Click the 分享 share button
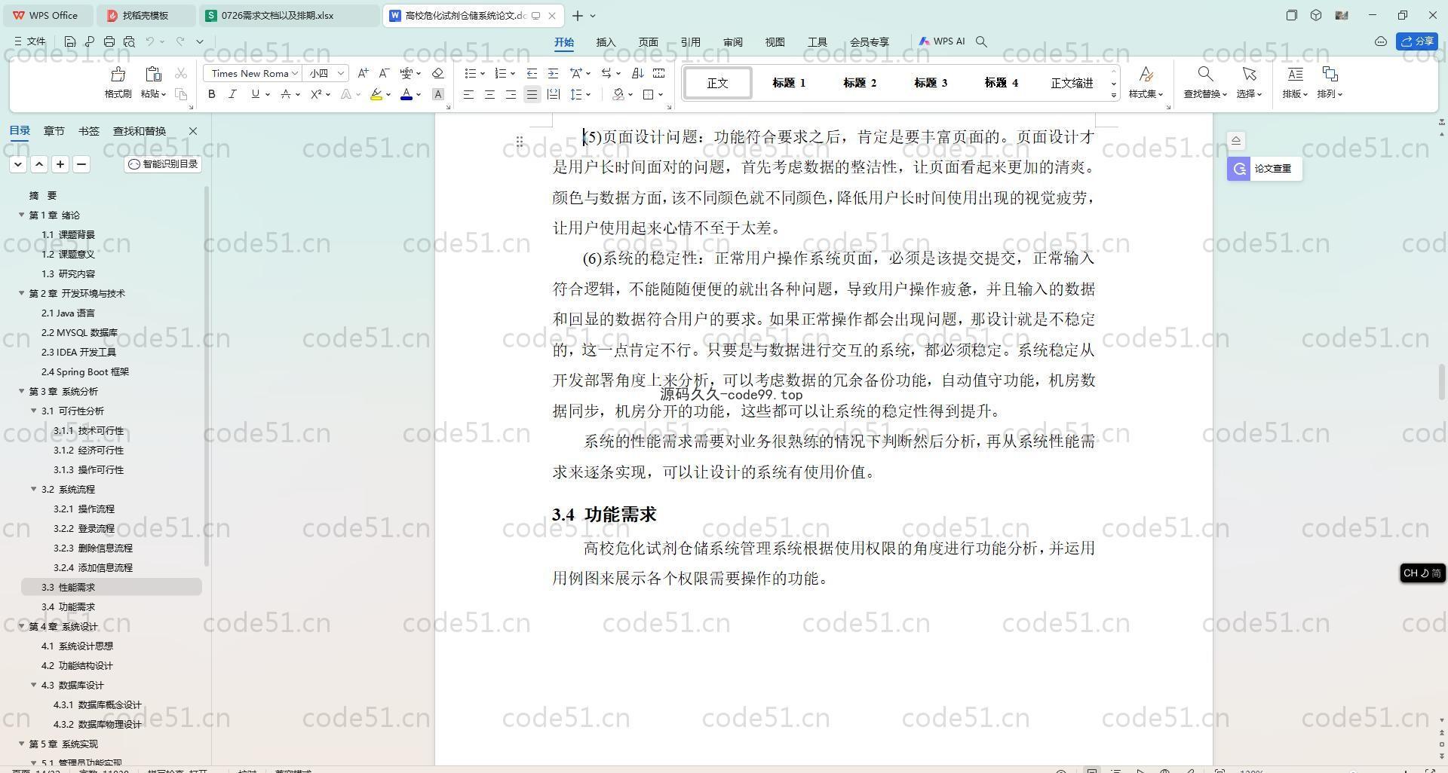This screenshot has width=1448, height=773. point(1417,41)
